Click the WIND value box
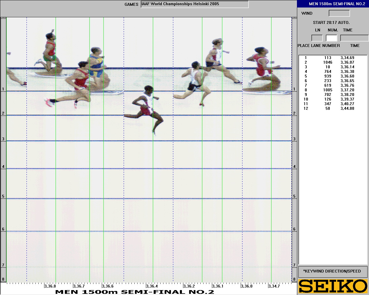The width and height of the screenshot is (369, 295). click(339, 13)
